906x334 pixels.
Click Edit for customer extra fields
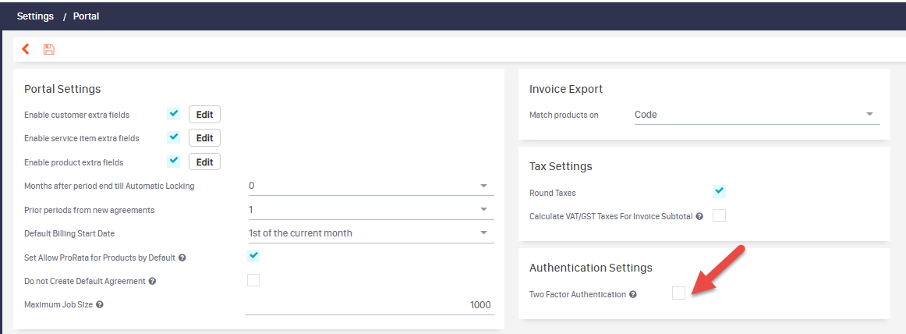(x=204, y=114)
